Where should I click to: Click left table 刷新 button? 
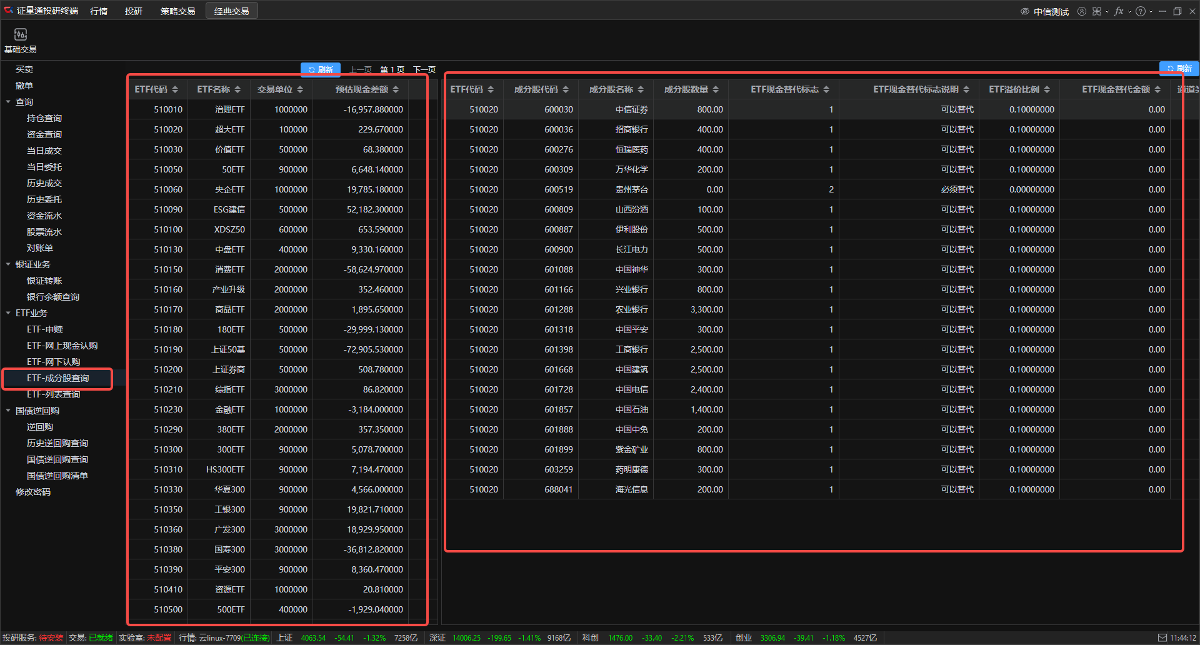coord(321,69)
